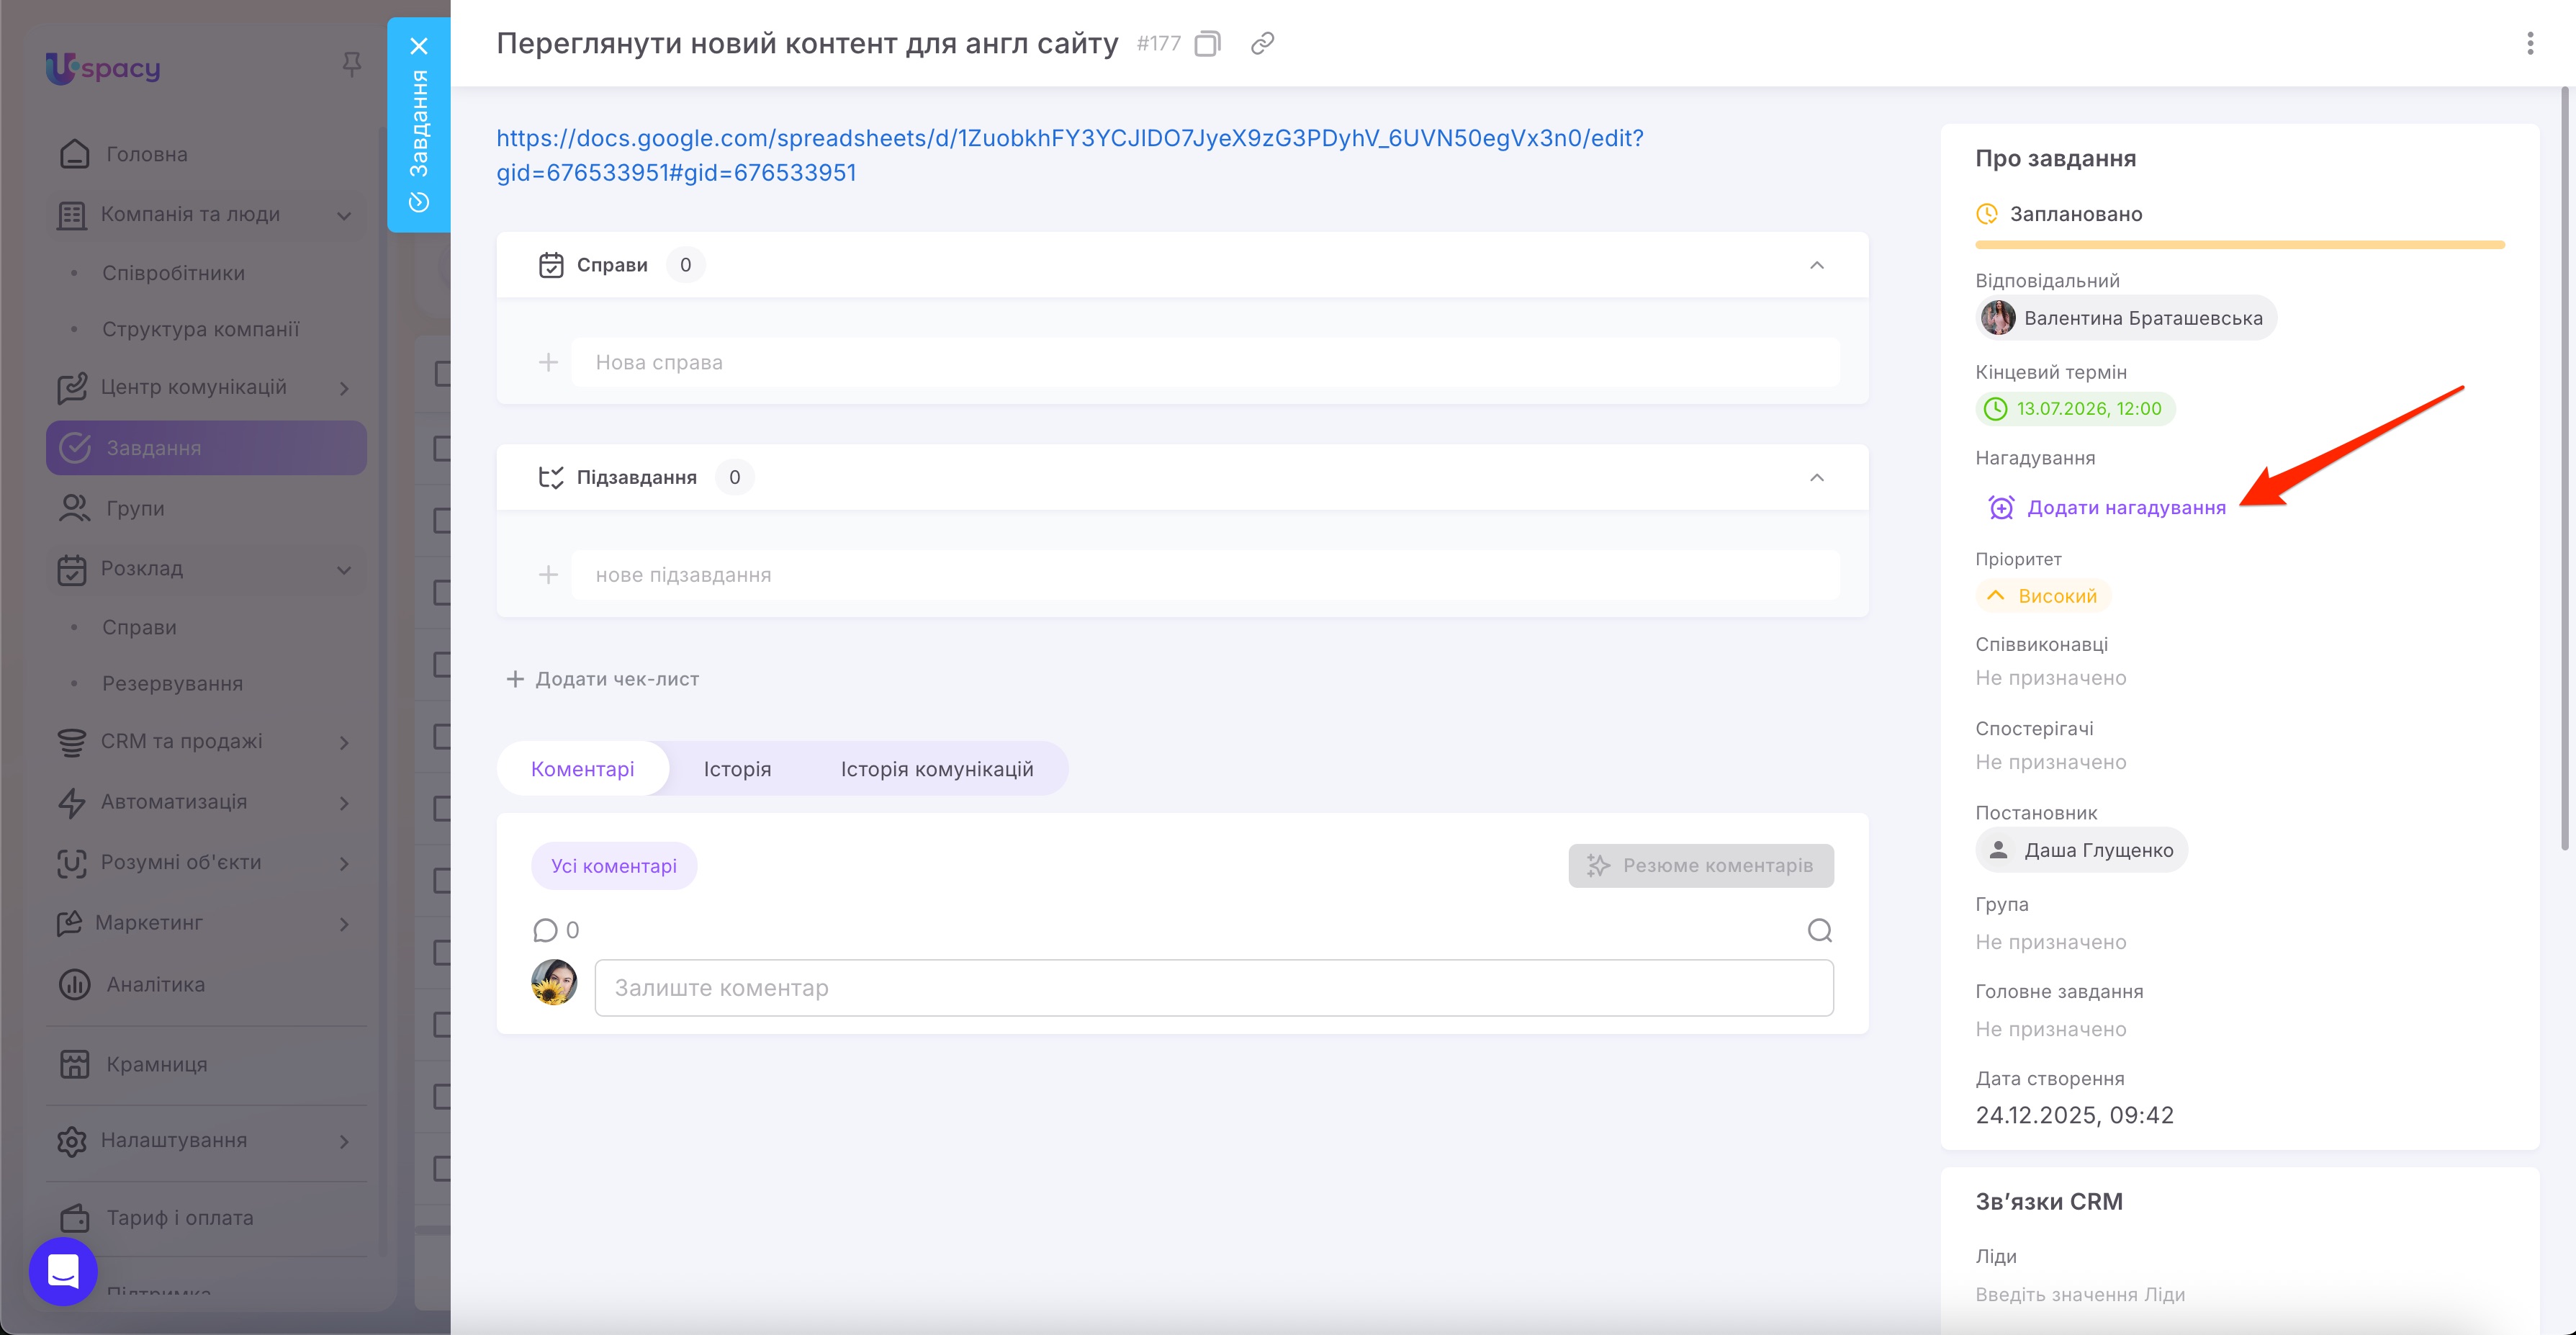Expand the CRM та продажі menu
This screenshot has height=1335, width=2576.
(x=206, y=741)
